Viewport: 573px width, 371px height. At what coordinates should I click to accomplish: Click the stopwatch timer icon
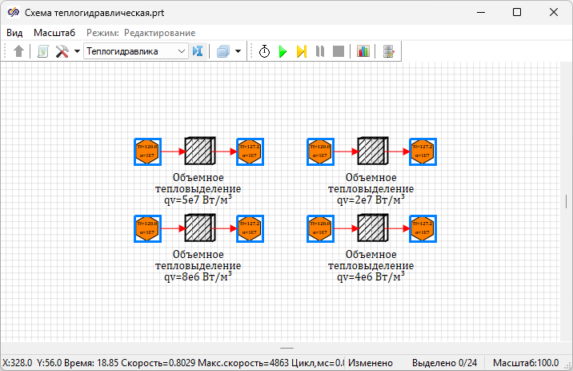coord(265,51)
